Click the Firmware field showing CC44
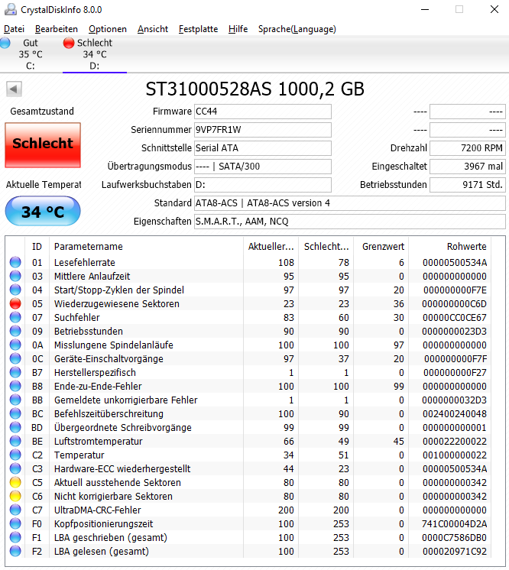This screenshot has height=570, width=509. [x=262, y=112]
